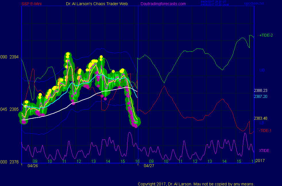
Task: Click the '04/26/2017 15:20 Local' timestamp
Action: click(x=215, y=5)
